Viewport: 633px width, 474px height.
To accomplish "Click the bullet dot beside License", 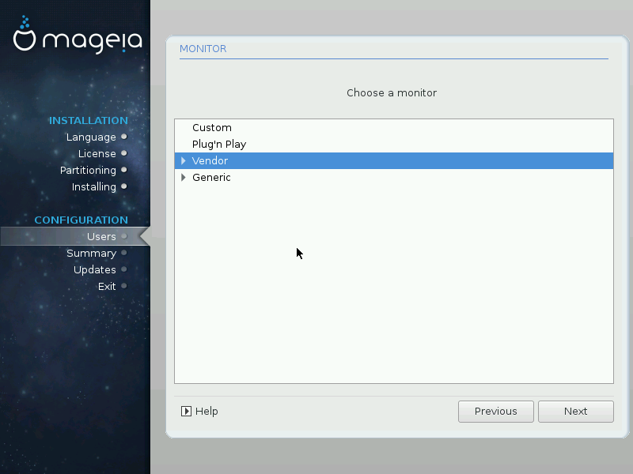I will (x=124, y=153).
